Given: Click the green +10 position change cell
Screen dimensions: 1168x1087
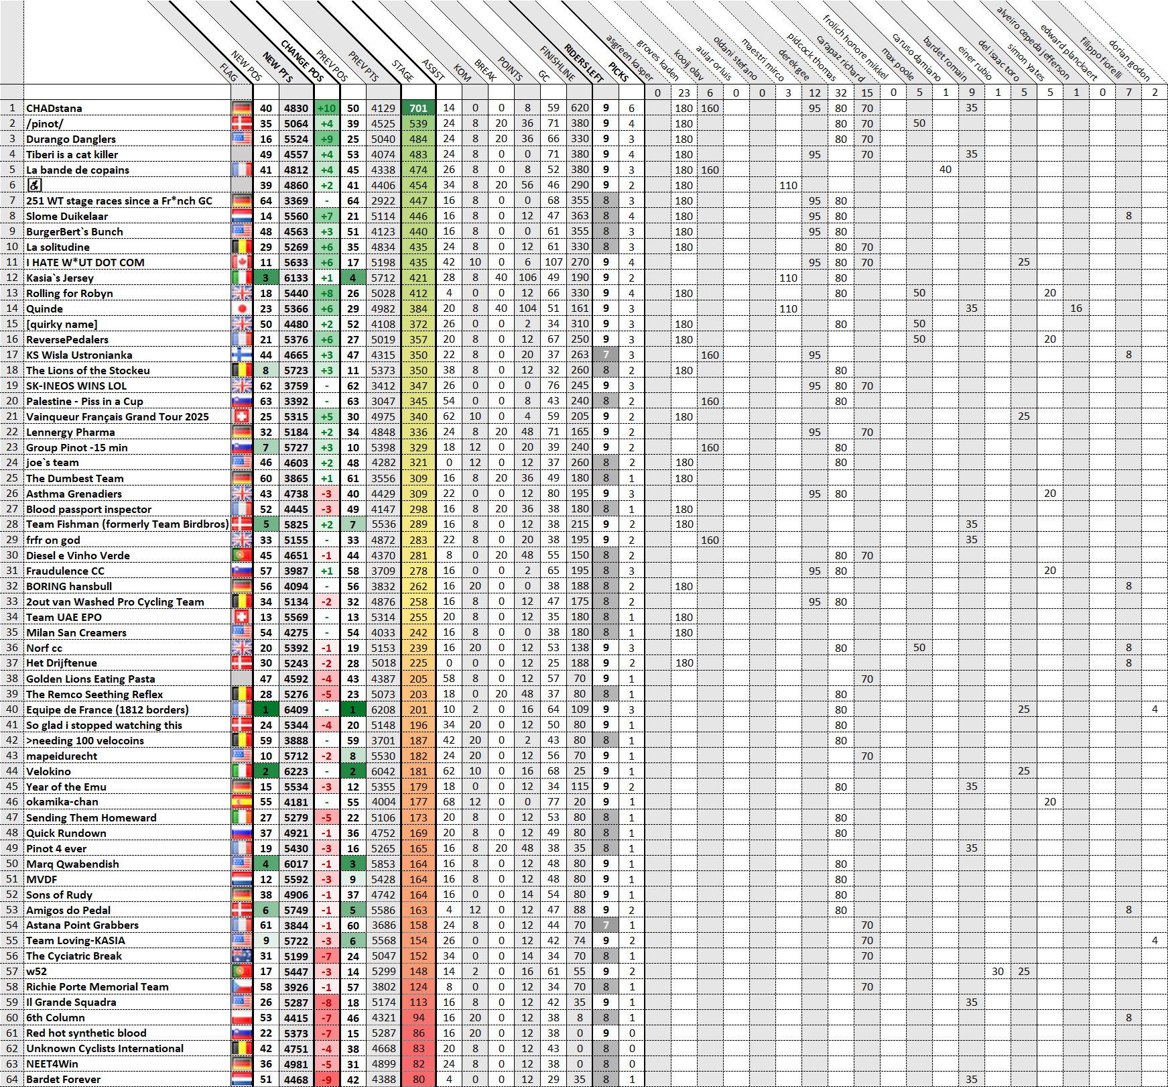Looking at the screenshot, I should click(327, 108).
